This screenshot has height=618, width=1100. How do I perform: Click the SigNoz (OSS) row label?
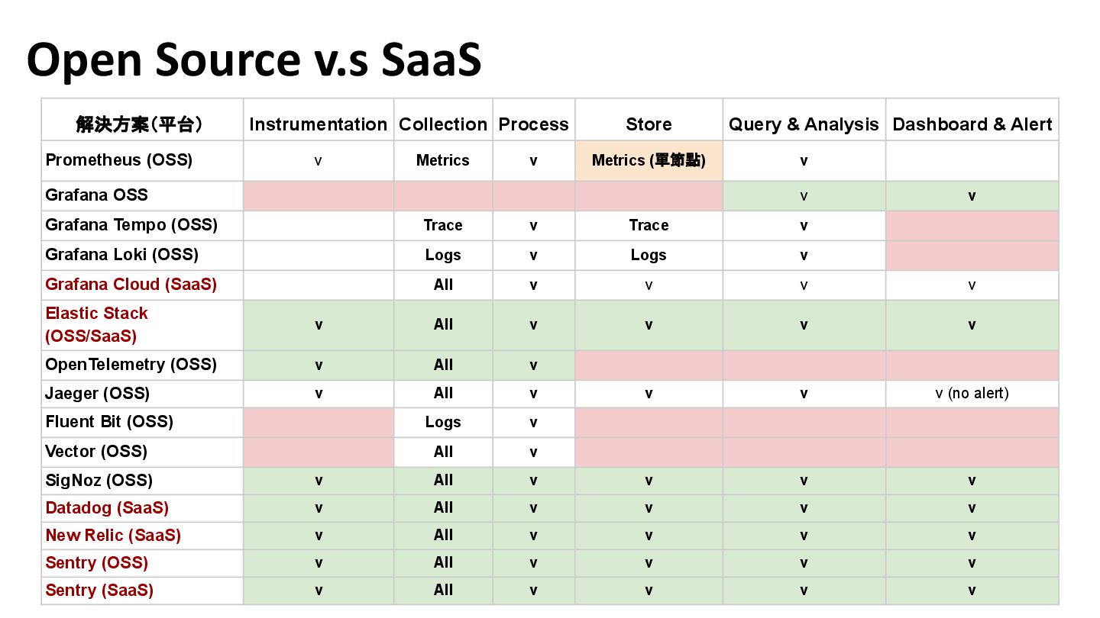[99, 481]
